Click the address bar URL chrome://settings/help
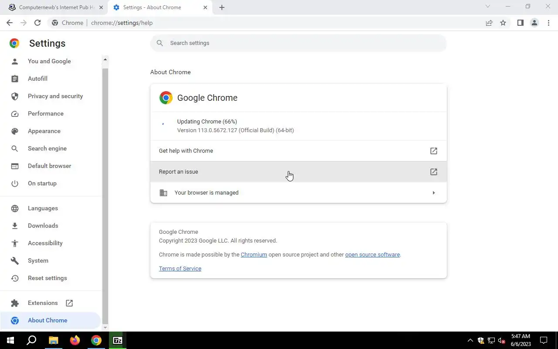Screen dimensions: 558x349 tap(122, 23)
